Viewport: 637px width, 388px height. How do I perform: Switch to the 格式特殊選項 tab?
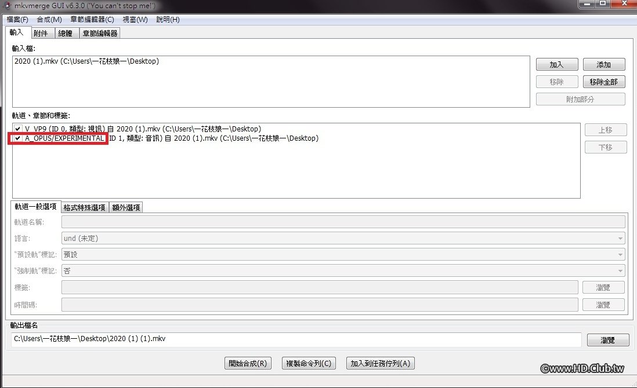tap(85, 207)
